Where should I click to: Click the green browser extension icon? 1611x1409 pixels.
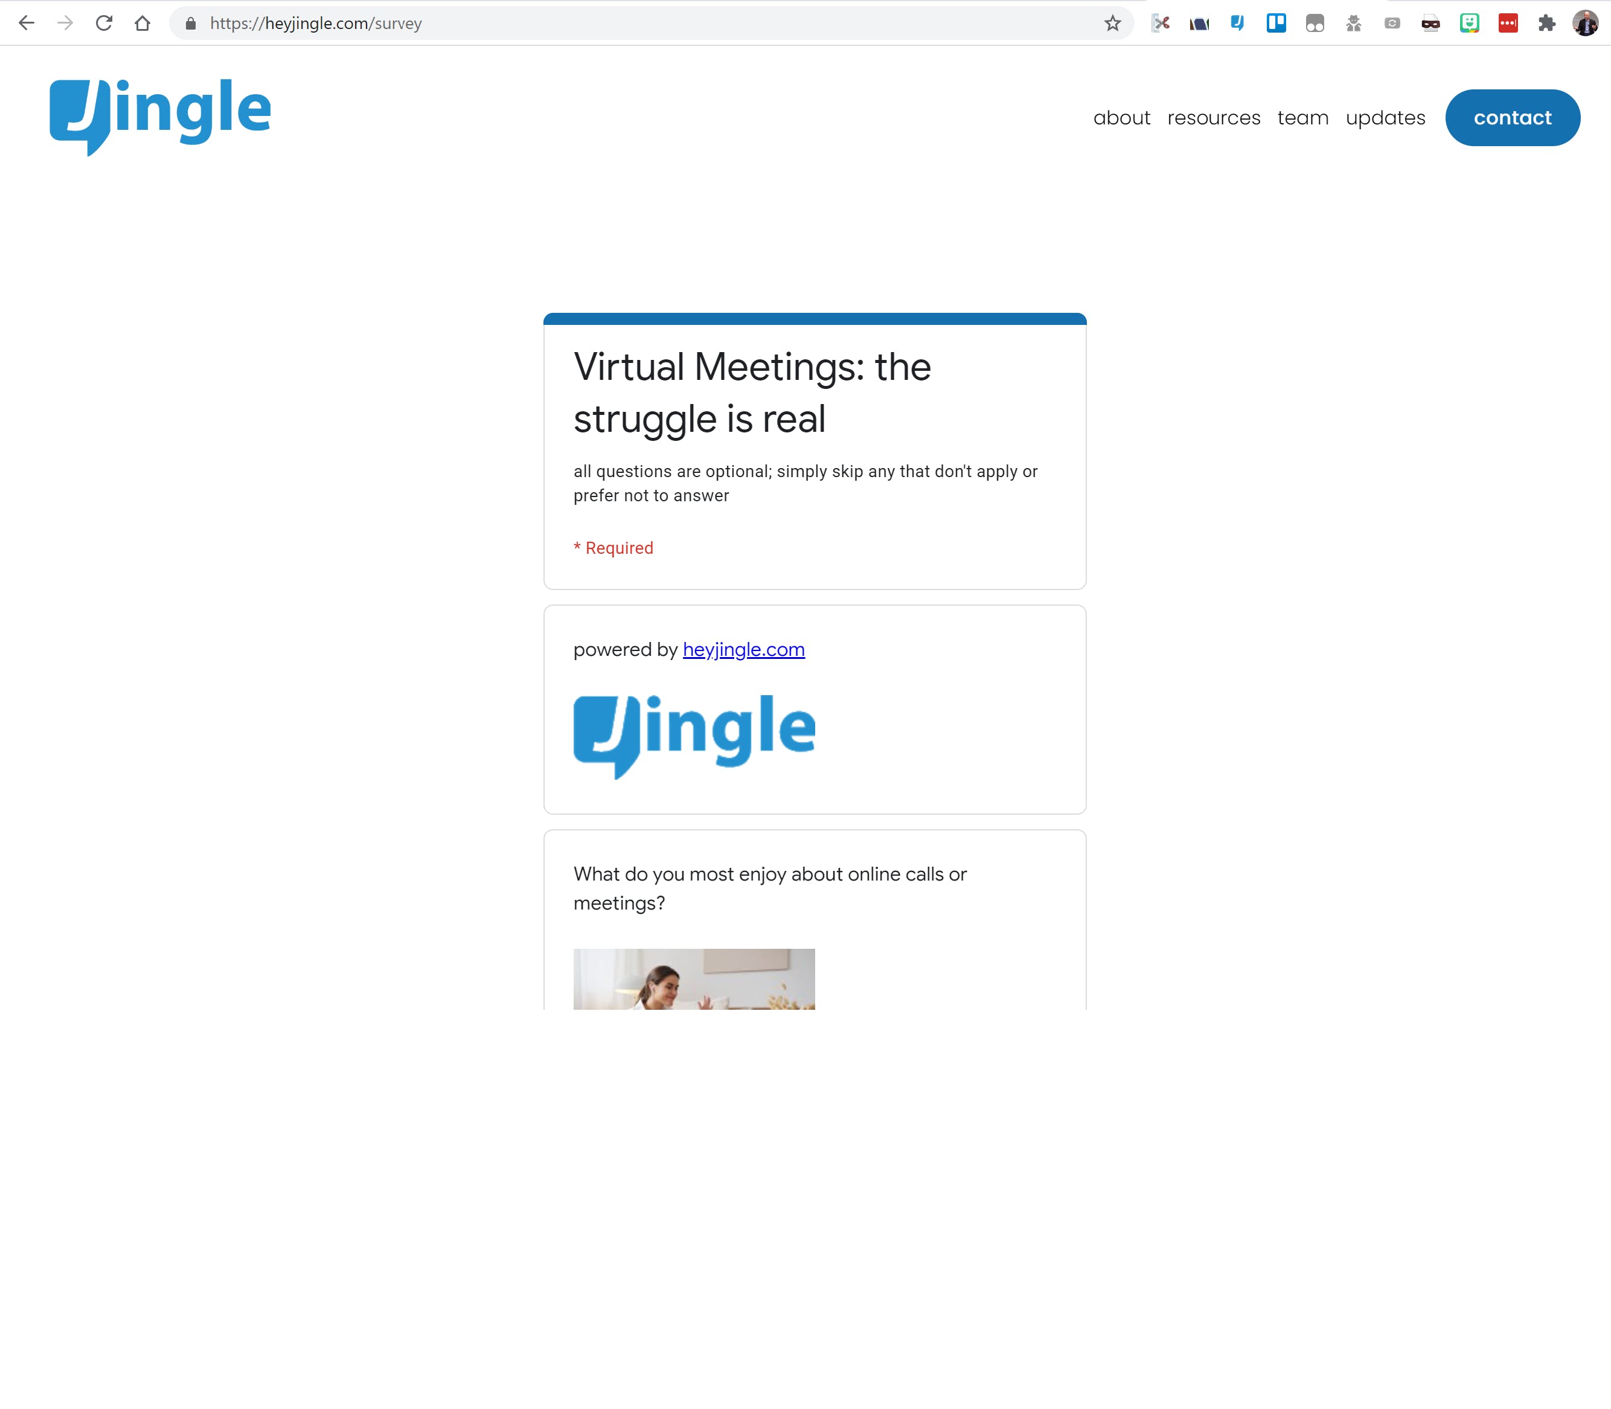pos(1468,24)
